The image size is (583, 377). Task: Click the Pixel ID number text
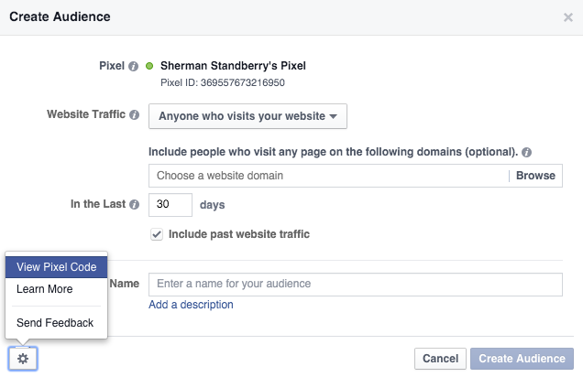tap(222, 83)
